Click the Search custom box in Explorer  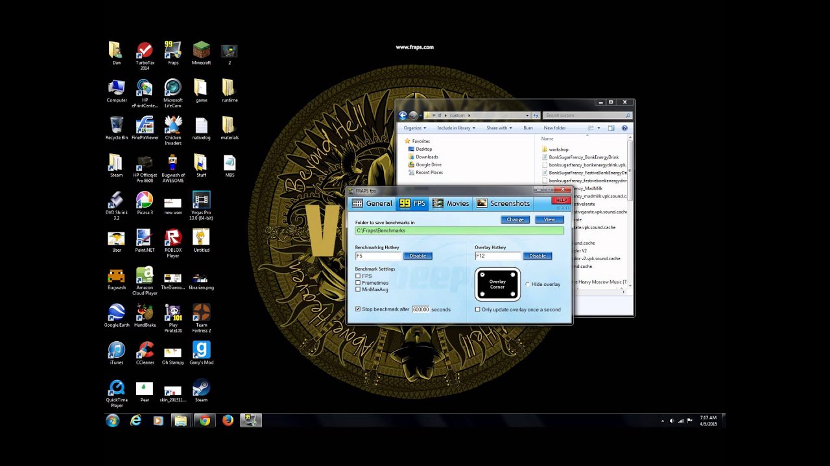[x=587, y=115]
